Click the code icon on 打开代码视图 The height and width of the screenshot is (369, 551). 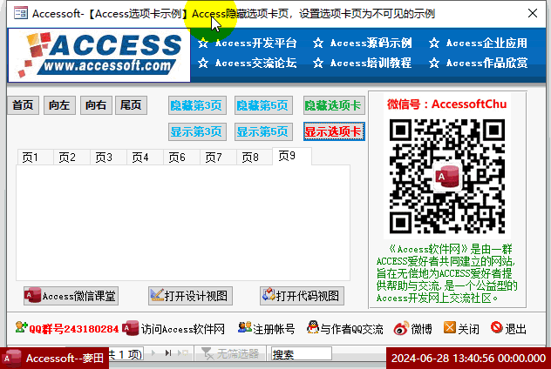click(x=269, y=295)
